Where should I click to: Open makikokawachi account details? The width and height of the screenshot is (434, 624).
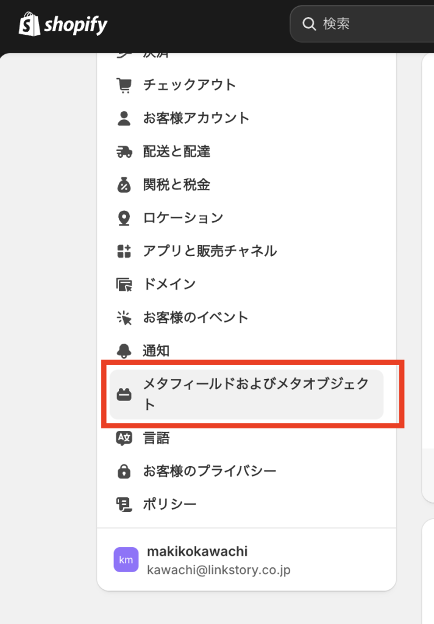197,551
